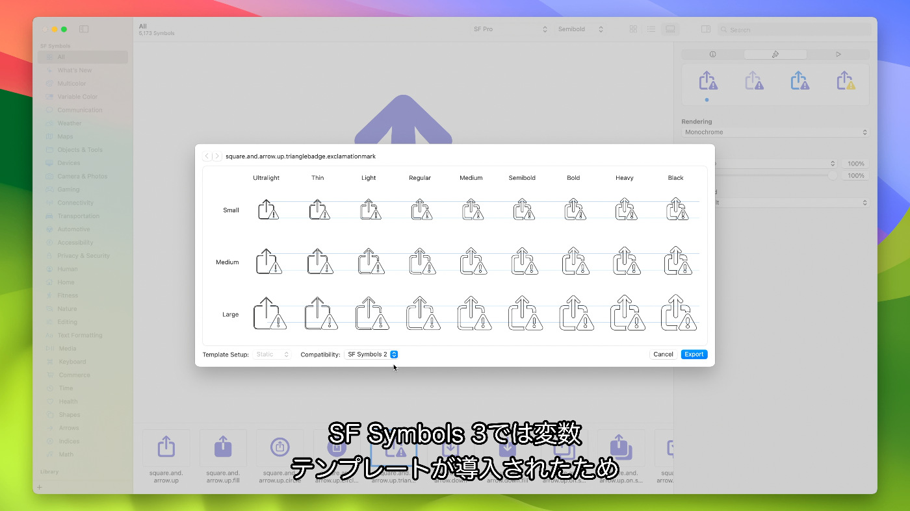
Task: Toggle the inspector panel icon
Action: 706,29
